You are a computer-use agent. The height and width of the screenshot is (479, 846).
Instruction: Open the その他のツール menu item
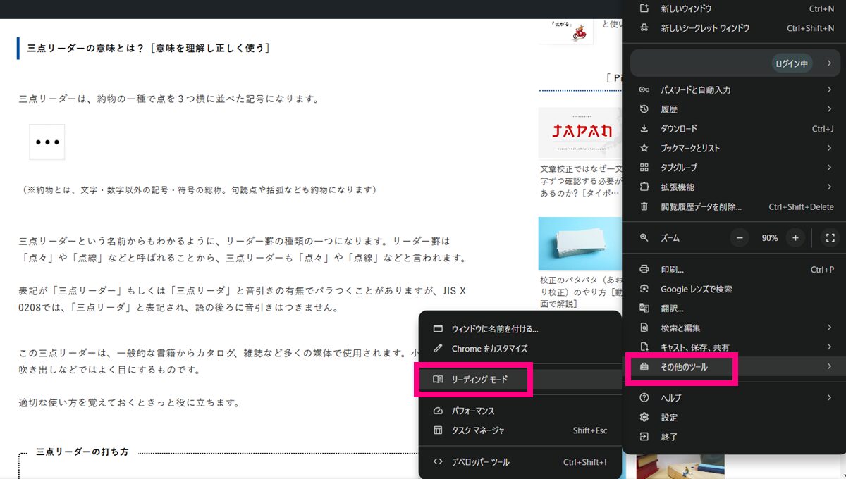tap(683, 367)
